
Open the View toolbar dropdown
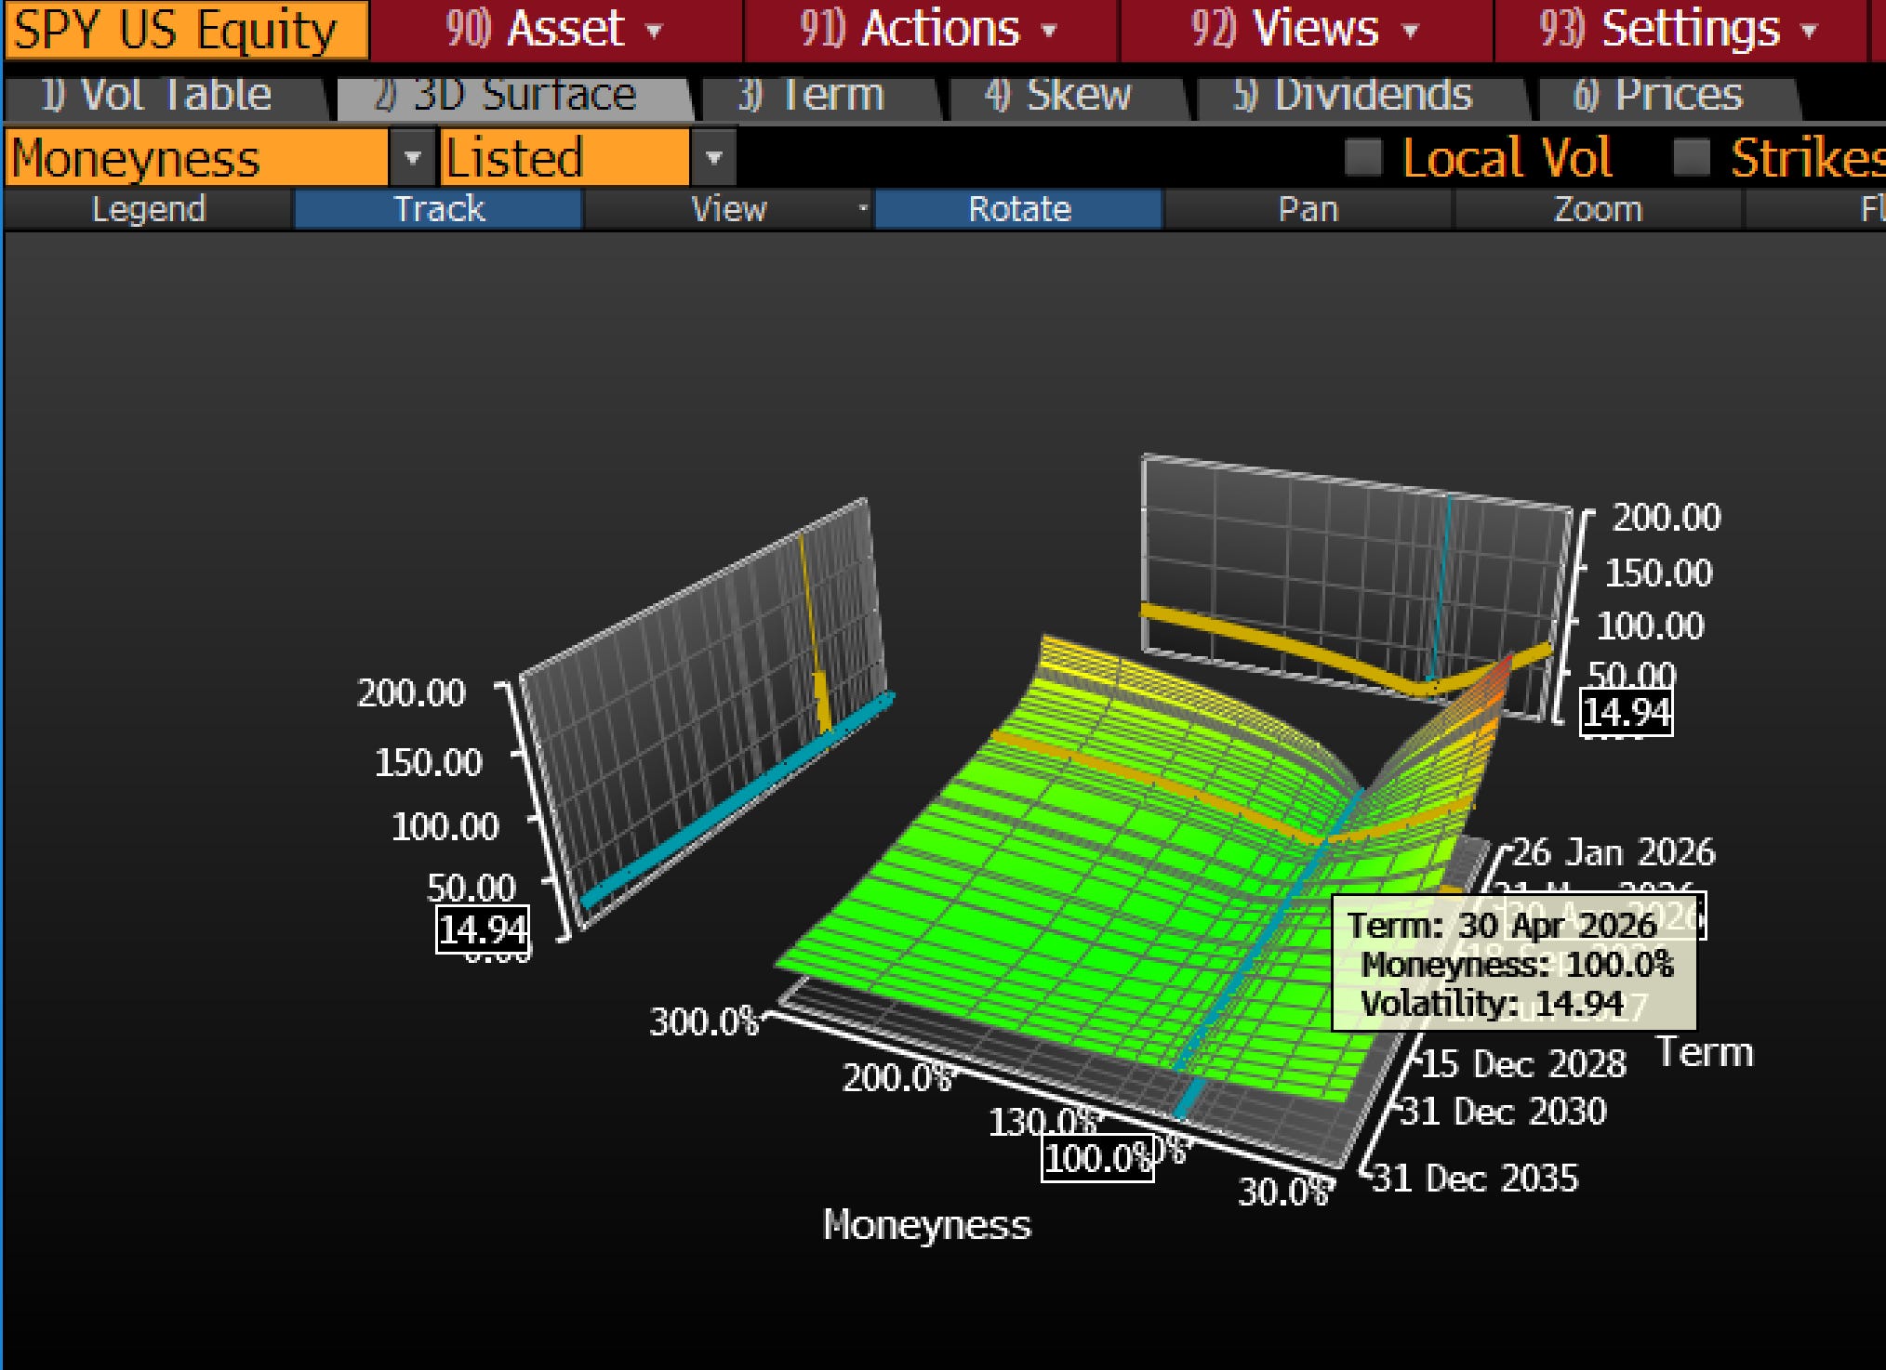[729, 209]
